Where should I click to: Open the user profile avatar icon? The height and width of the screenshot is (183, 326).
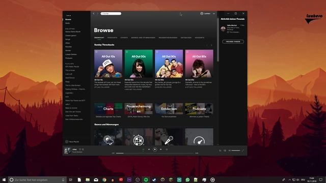point(202,14)
